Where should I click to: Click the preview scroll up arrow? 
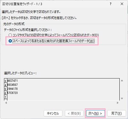coord(122,81)
